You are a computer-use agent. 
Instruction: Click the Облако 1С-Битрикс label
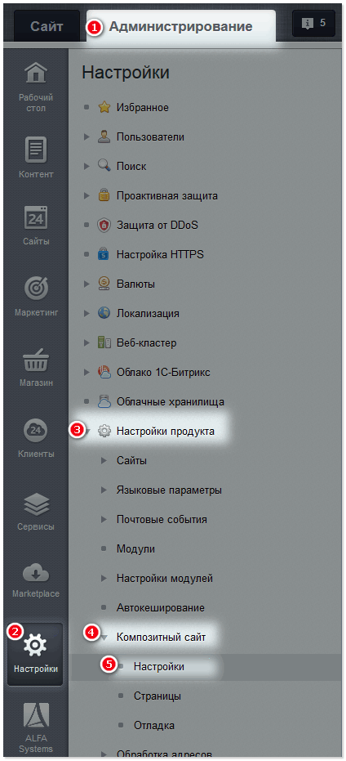[163, 373]
